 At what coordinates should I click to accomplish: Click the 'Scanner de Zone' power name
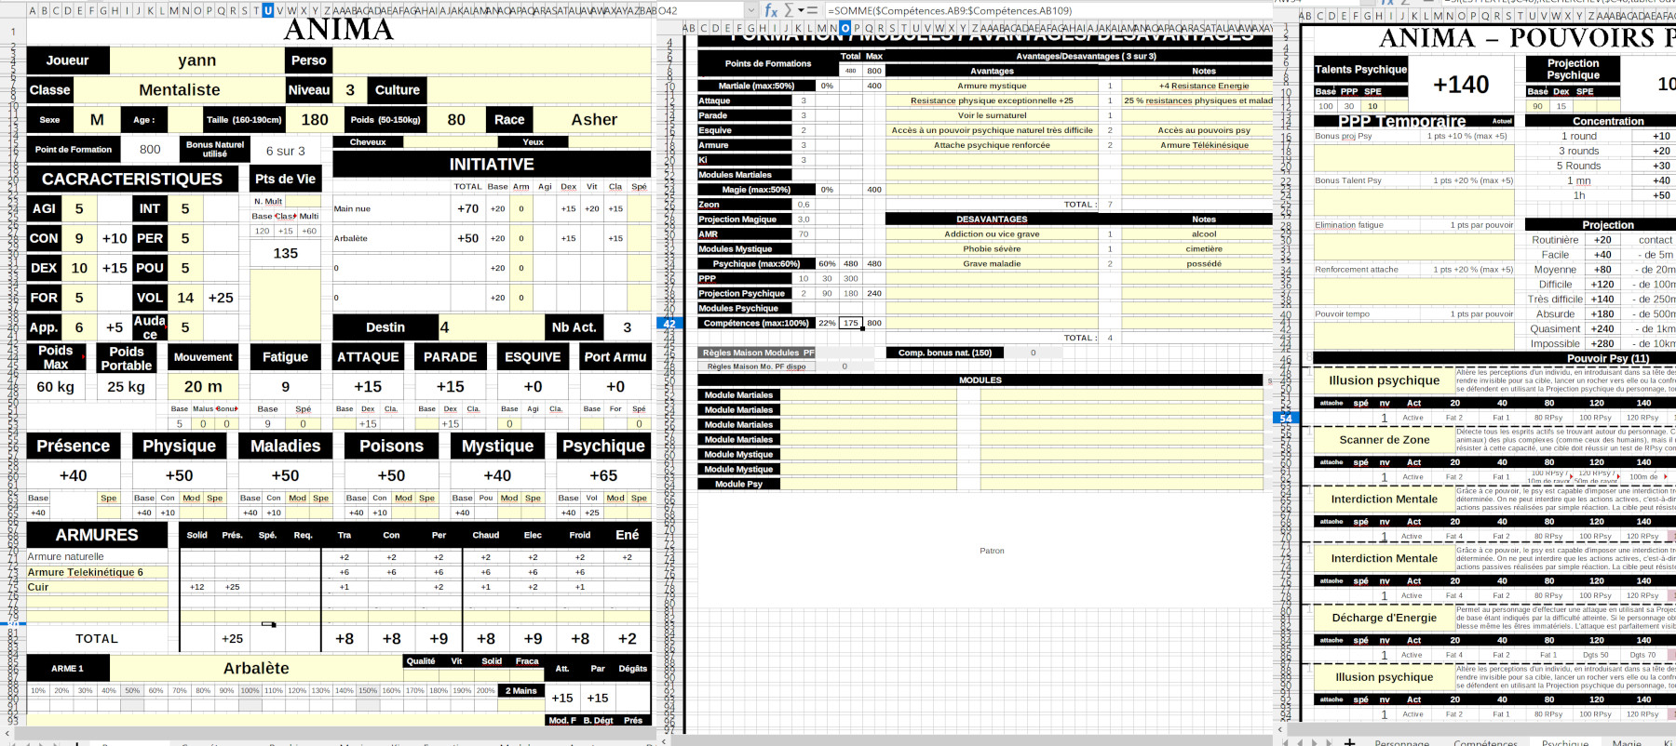pos(1385,440)
